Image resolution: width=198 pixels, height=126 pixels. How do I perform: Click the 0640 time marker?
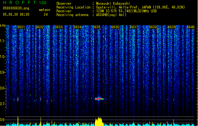191,27
